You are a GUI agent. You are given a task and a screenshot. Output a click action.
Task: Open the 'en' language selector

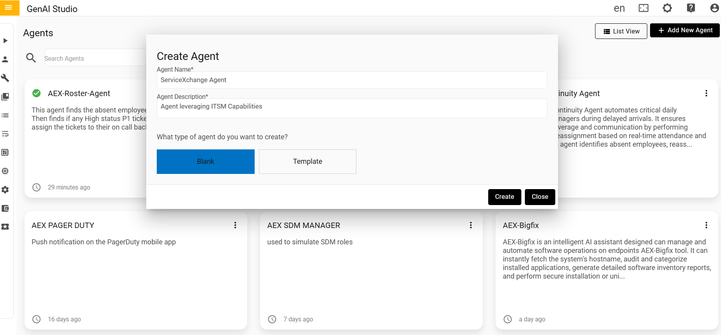click(619, 8)
